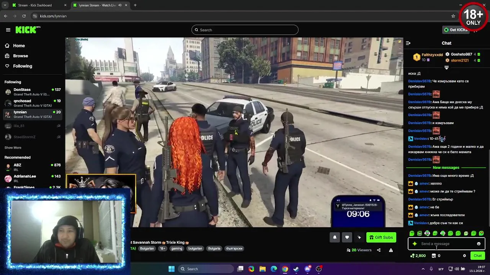This screenshot has width=490, height=275.
Task: Open the Windows Start menu
Action: [x=171, y=269]
